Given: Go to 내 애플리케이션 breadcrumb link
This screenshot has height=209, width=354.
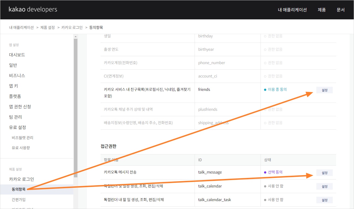Looking at the screenshot, I should 21,28.
